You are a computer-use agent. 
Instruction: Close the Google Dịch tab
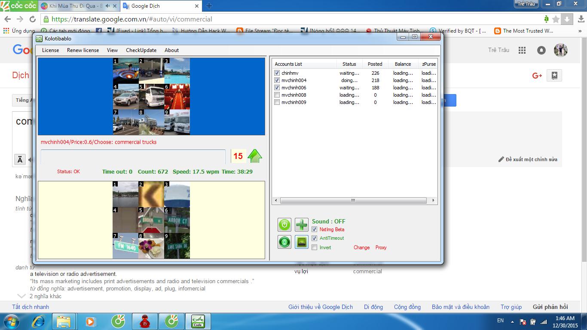pos(197,6)
